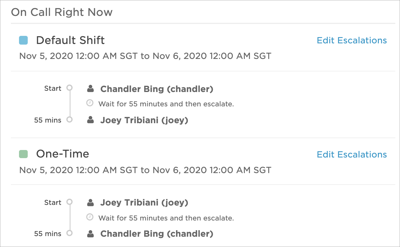This screenshot has width=400, height=247.
Task: Click the clock icon in Default Shift wait step
Action: pyautogui.click(x=90, y=103)
